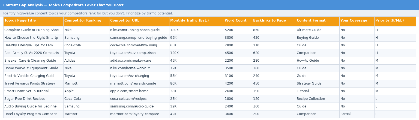Screen dimensions: 419x120
Task: Select the samsung.com/phone-buying-guide URL cell
Action: tap(139, 38)
